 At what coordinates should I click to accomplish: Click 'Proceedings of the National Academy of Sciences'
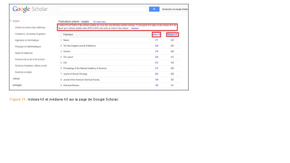click(85, 69)
